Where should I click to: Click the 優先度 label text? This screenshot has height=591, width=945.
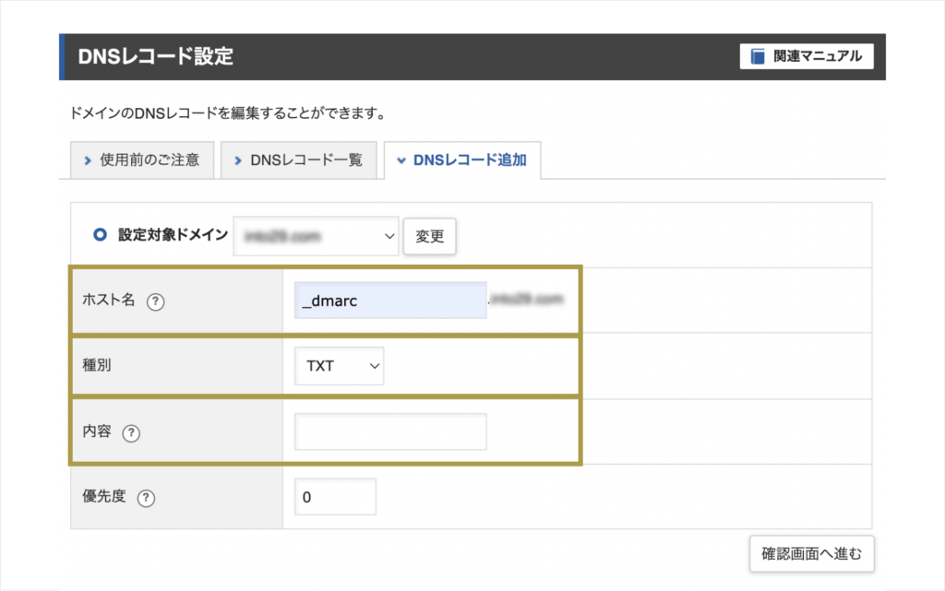pyautogui.click(x=104, y=496)
